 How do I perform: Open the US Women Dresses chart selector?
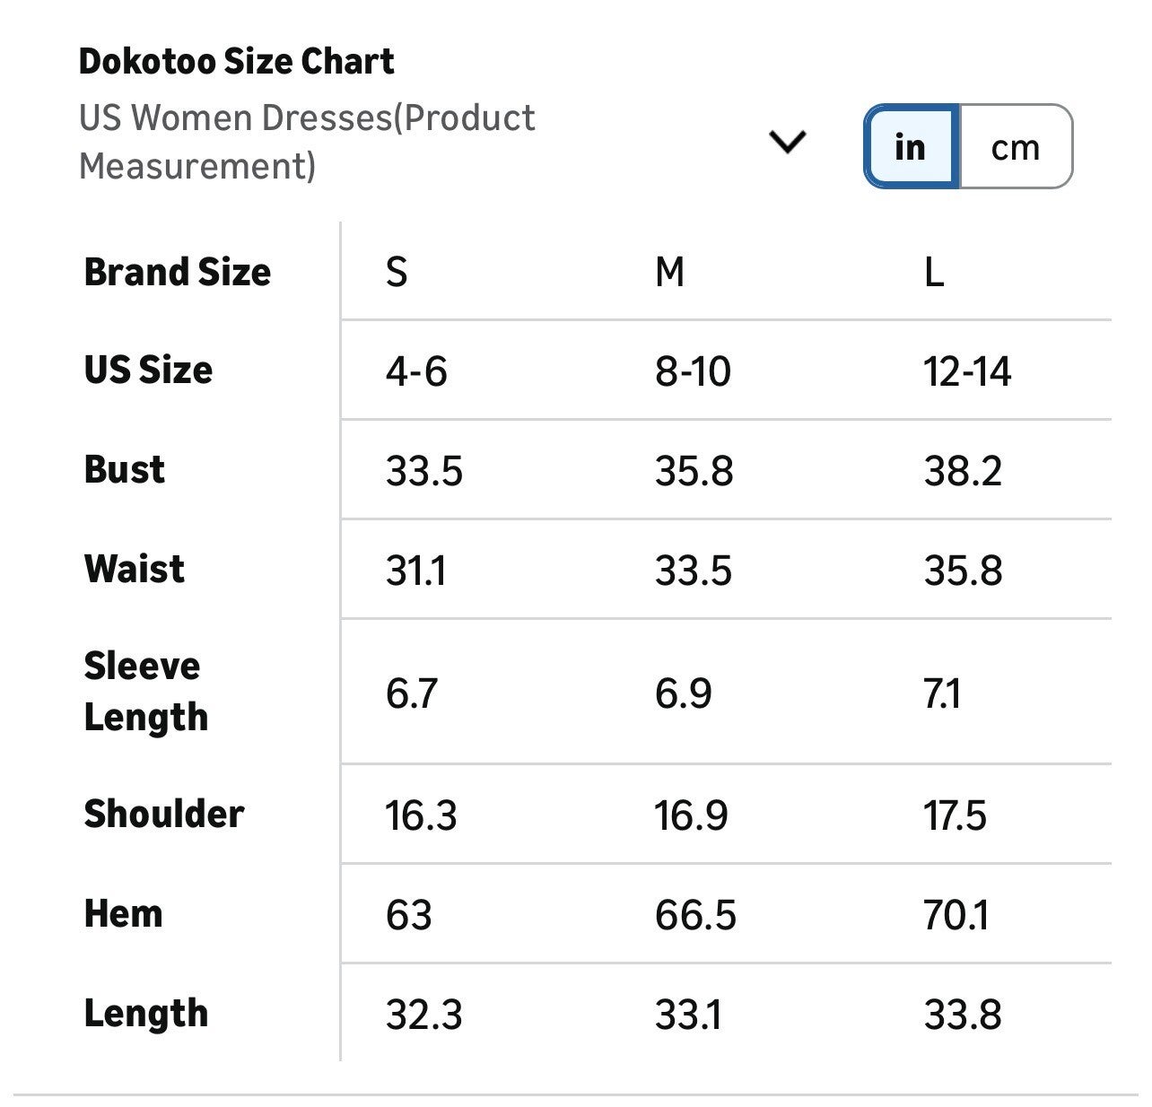pyautogui.click(x=307, y=142)
